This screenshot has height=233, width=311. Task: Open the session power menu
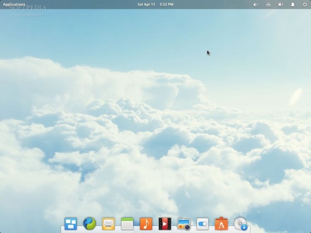pos(305,4)
